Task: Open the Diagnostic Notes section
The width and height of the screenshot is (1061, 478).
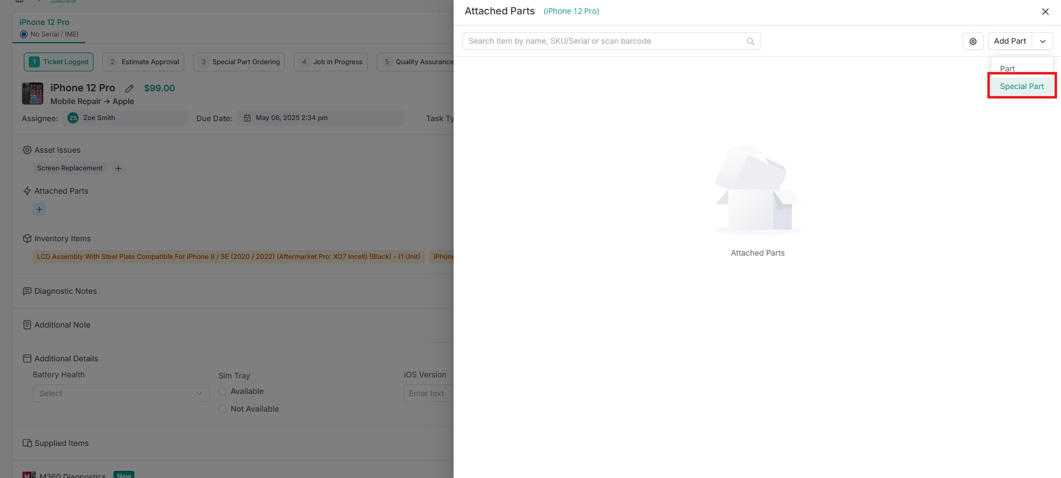Action: 65,291
